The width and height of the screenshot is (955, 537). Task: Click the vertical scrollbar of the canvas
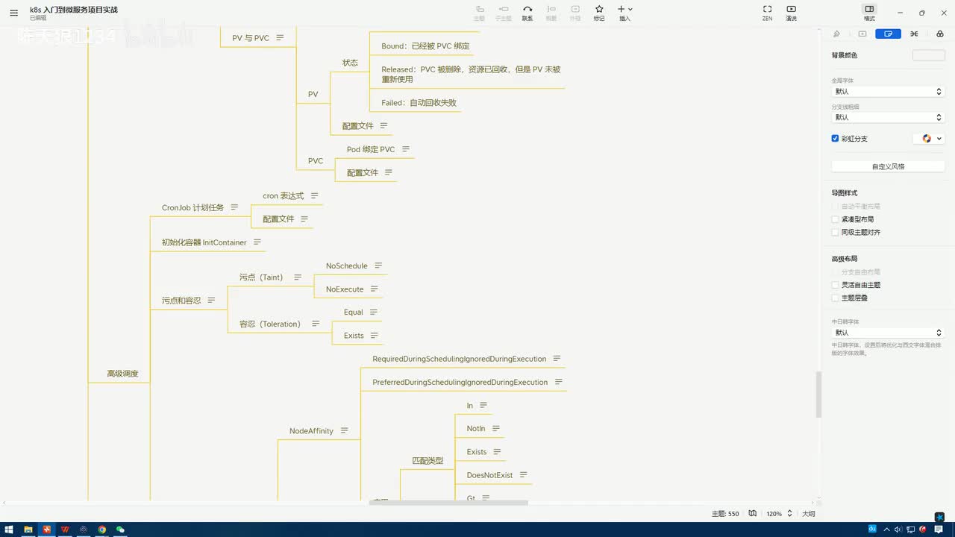tap(818, 395)
